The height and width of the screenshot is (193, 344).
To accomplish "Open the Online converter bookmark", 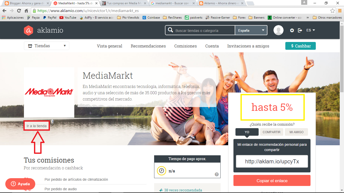I will click(x=285, y=18).
